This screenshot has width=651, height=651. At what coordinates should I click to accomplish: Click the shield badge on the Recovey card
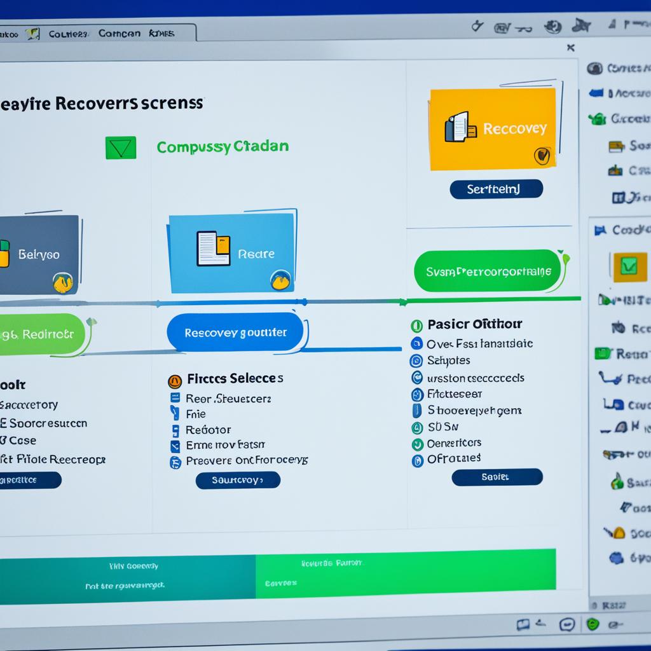coord(542,156)
